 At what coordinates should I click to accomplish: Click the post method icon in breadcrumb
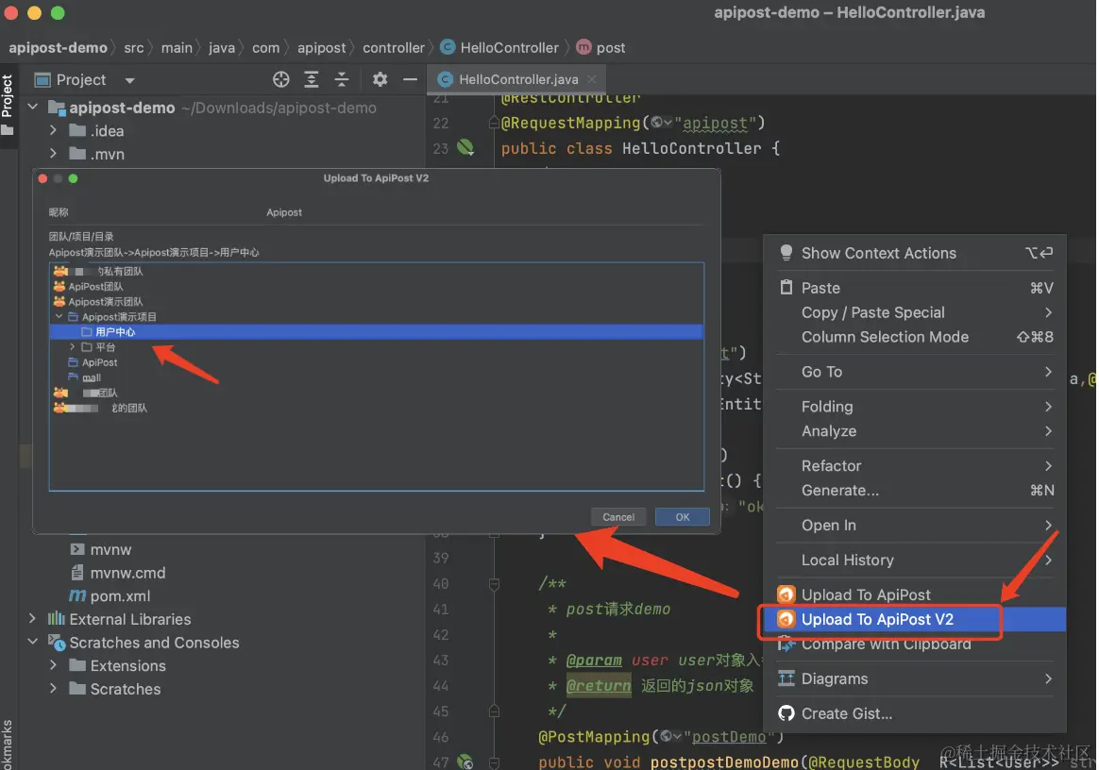pyautogui.click(x=583, y=47)
